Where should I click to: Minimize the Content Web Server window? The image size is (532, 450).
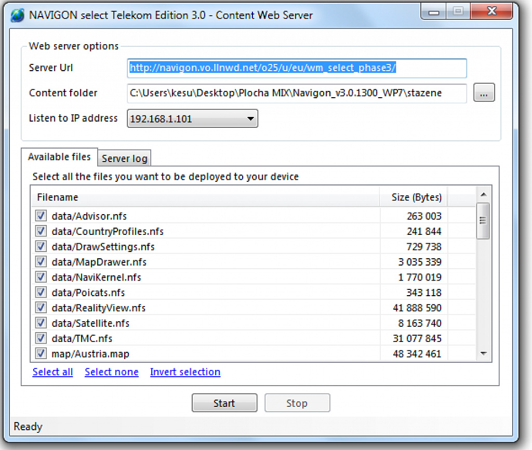(433, 11)
